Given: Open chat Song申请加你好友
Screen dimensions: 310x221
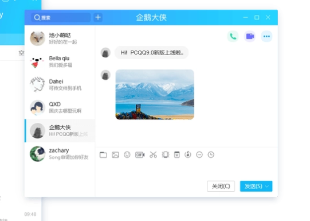Looking at the screenshot, I should tap(60, 154).
